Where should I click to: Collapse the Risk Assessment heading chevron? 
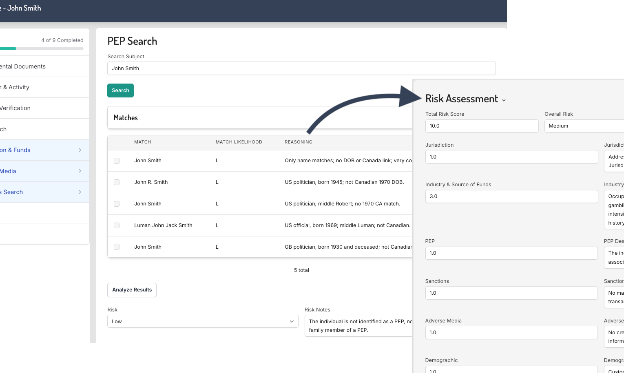point(504,100)
